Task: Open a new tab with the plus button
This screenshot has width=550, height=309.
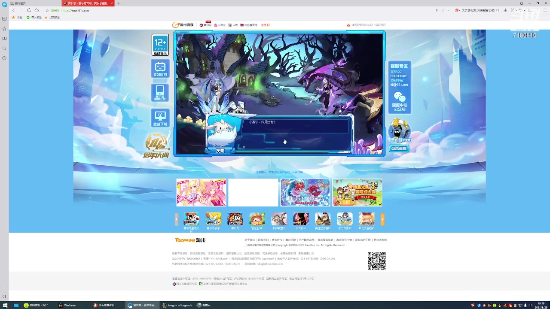Action: pyautogui.click(x=118, y=3)
